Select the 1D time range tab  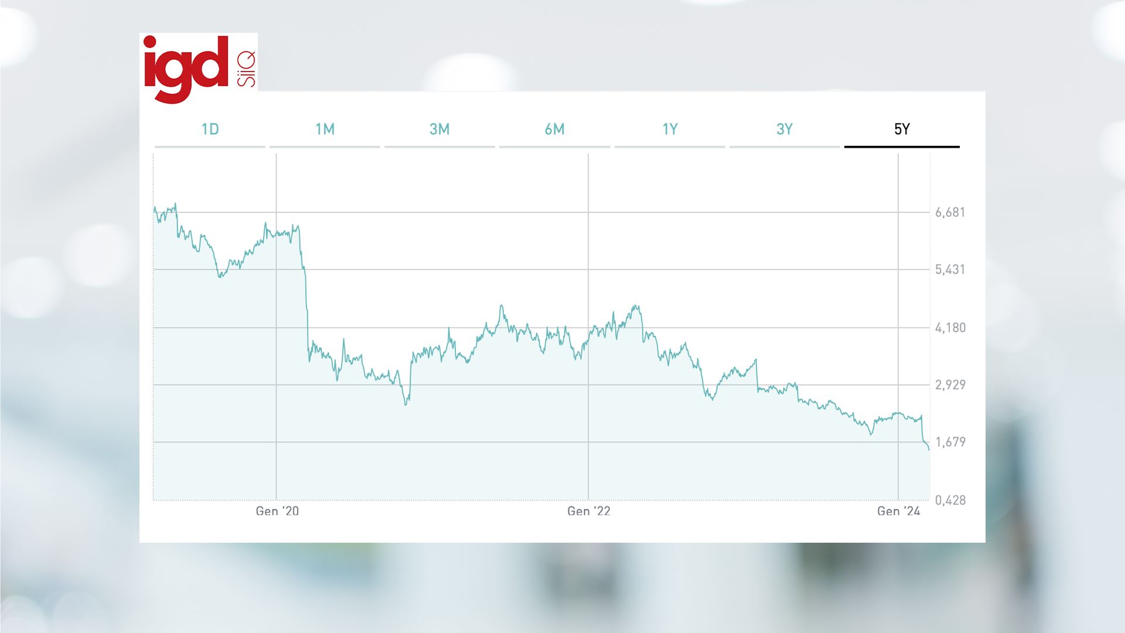(210, 130)
